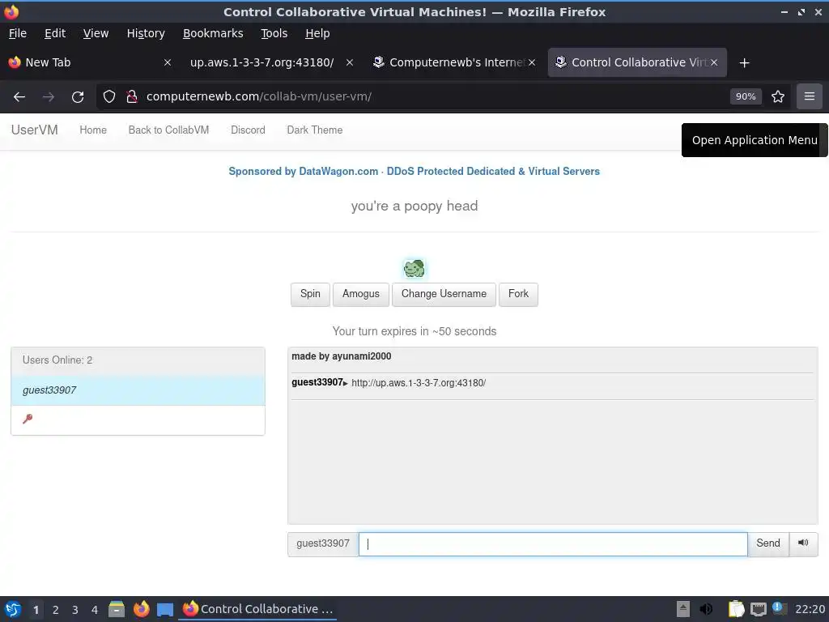Open the system start menu icon
829x622 pixels.
coord(13,609)
